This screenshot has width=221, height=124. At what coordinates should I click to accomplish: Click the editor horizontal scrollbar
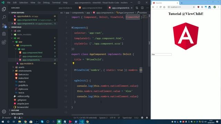pyautogui.click(x=95, y=115)
